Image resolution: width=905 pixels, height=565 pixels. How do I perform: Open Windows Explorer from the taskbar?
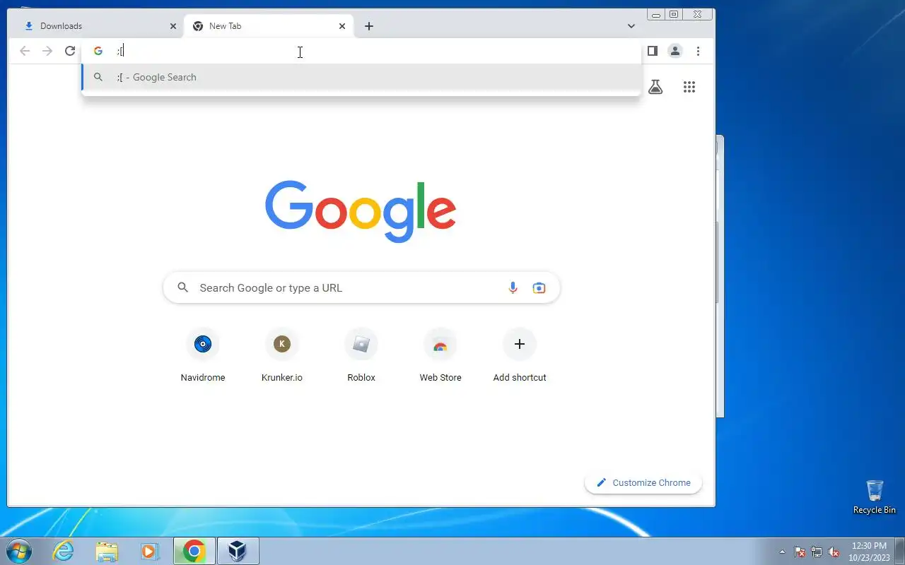[x=107, y=551]
